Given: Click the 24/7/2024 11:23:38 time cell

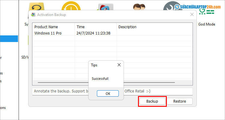Looking at the screenshot, I should (x=93, y=33).
